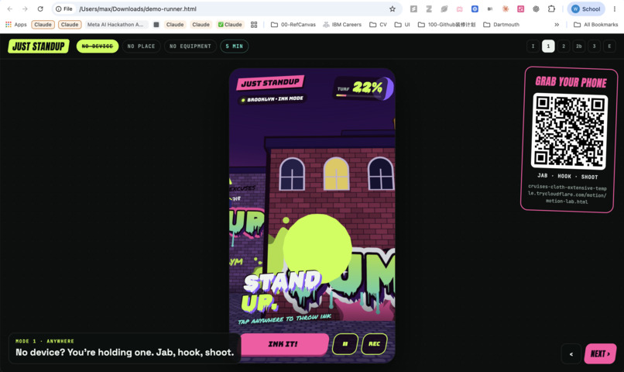Toggle recording with the REC button

(x=374, y=344)
